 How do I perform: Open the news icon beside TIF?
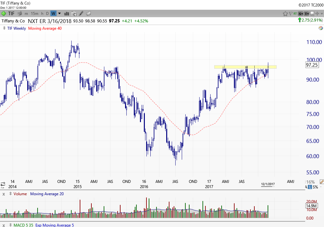pyautogui.click(x=20, y=13)
